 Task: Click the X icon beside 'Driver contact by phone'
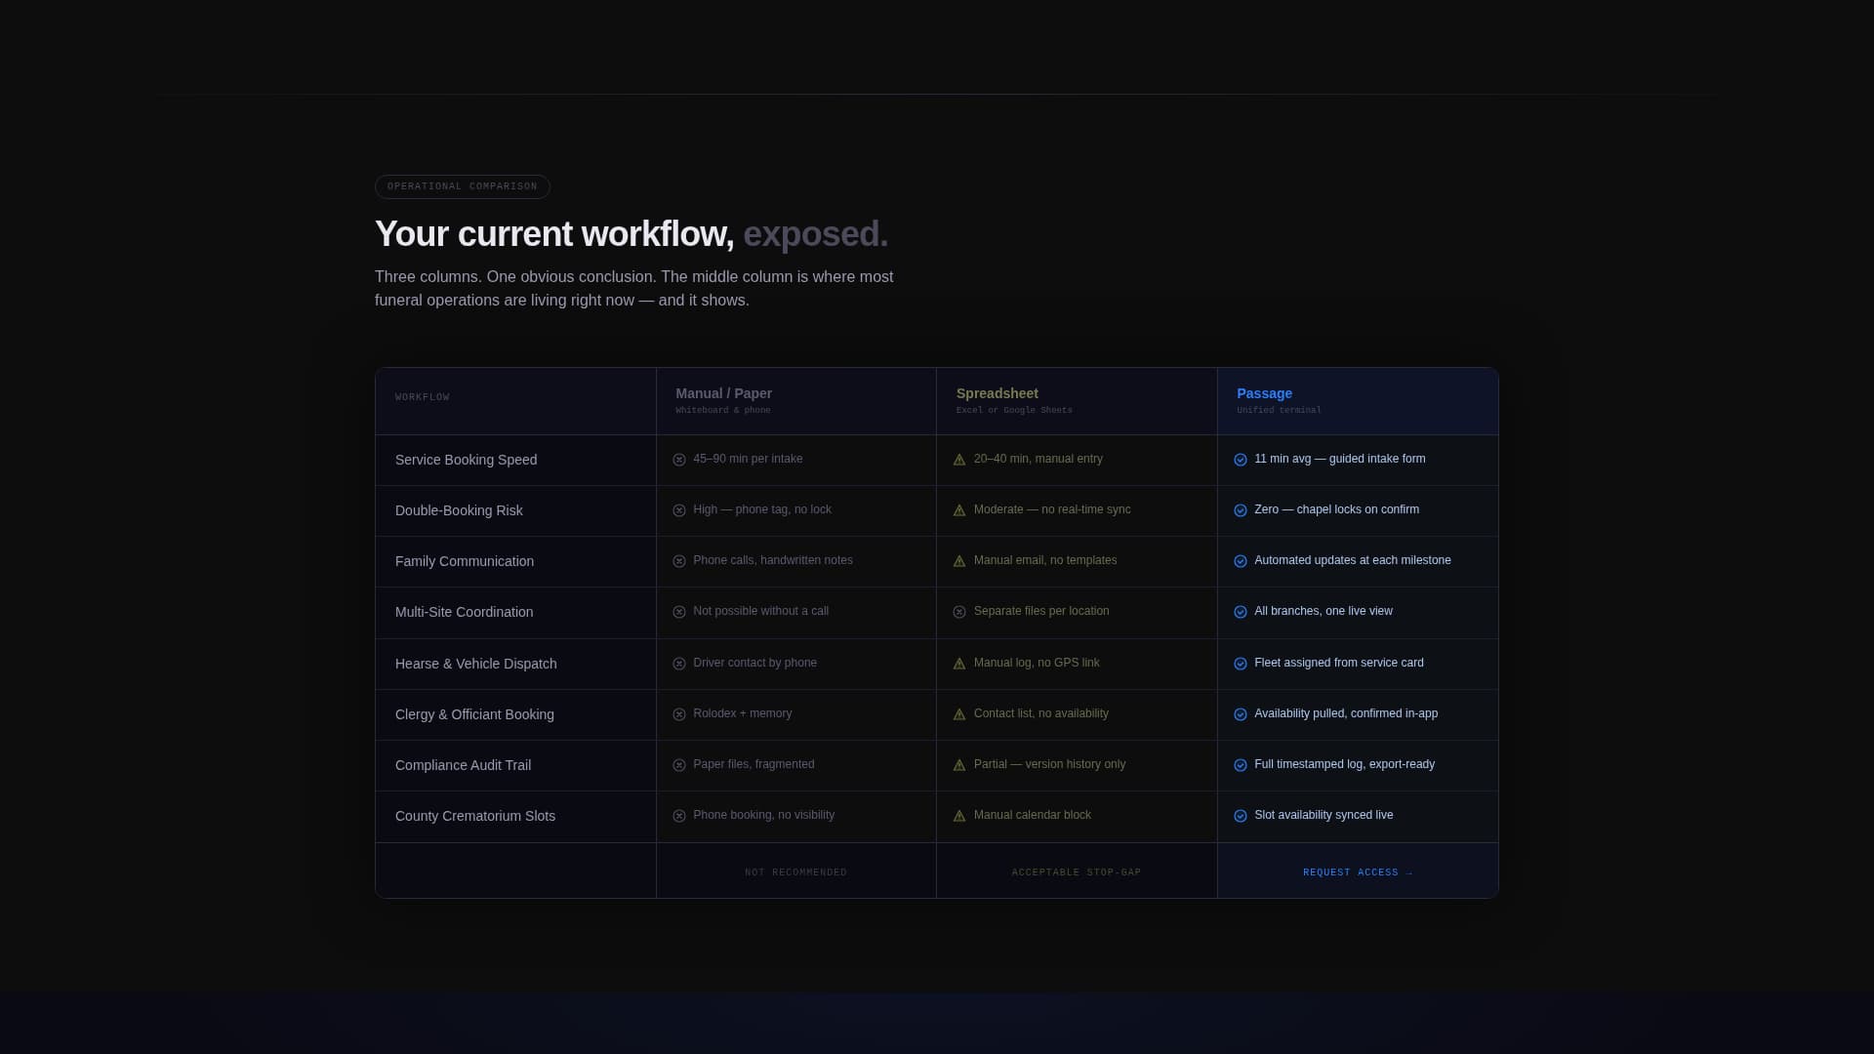pos(679,664)
